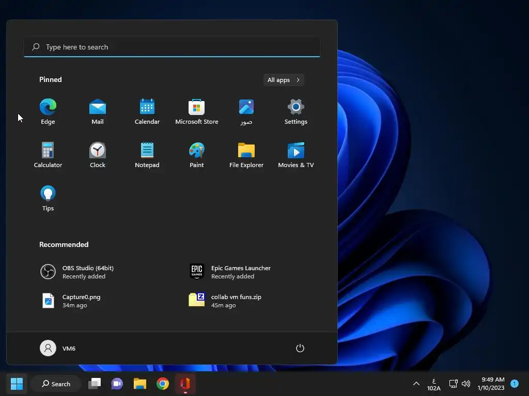Launch Movies & TV app

tap(296, 155)
